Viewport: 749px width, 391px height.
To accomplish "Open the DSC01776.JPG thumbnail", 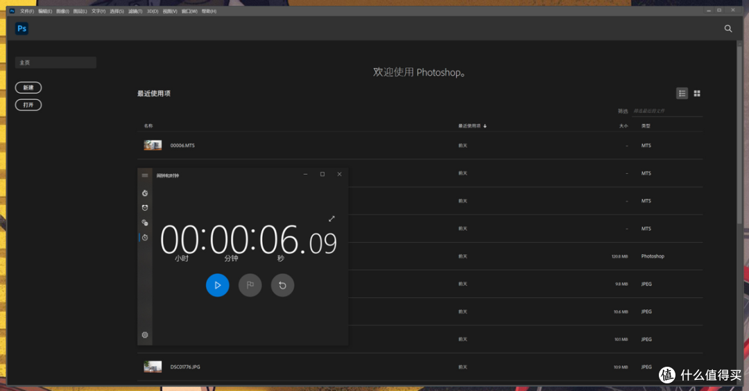I will tap(153, 367).
